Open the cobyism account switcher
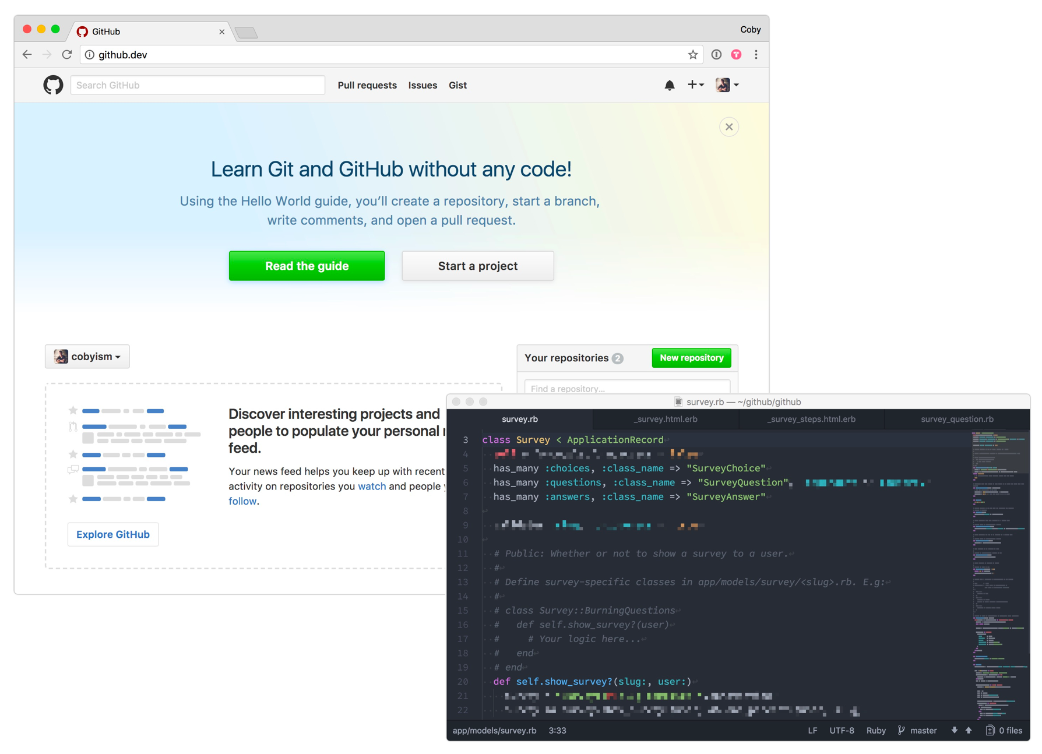1042x754 pixels. pos(87,357)
